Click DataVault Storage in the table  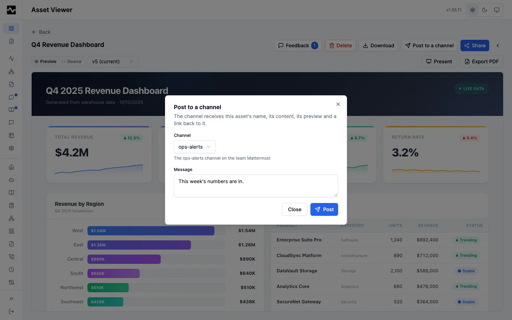pyautogui.click(x=297, y=271)
